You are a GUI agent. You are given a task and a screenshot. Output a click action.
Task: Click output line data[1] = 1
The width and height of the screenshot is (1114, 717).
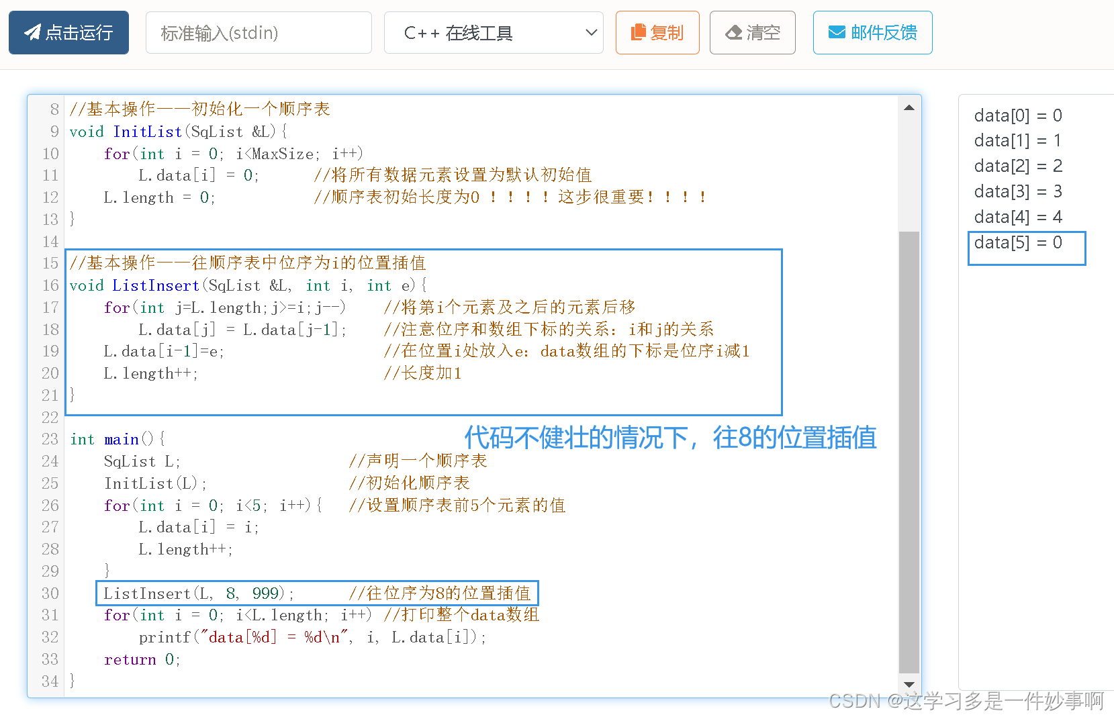pos(1018,140)
